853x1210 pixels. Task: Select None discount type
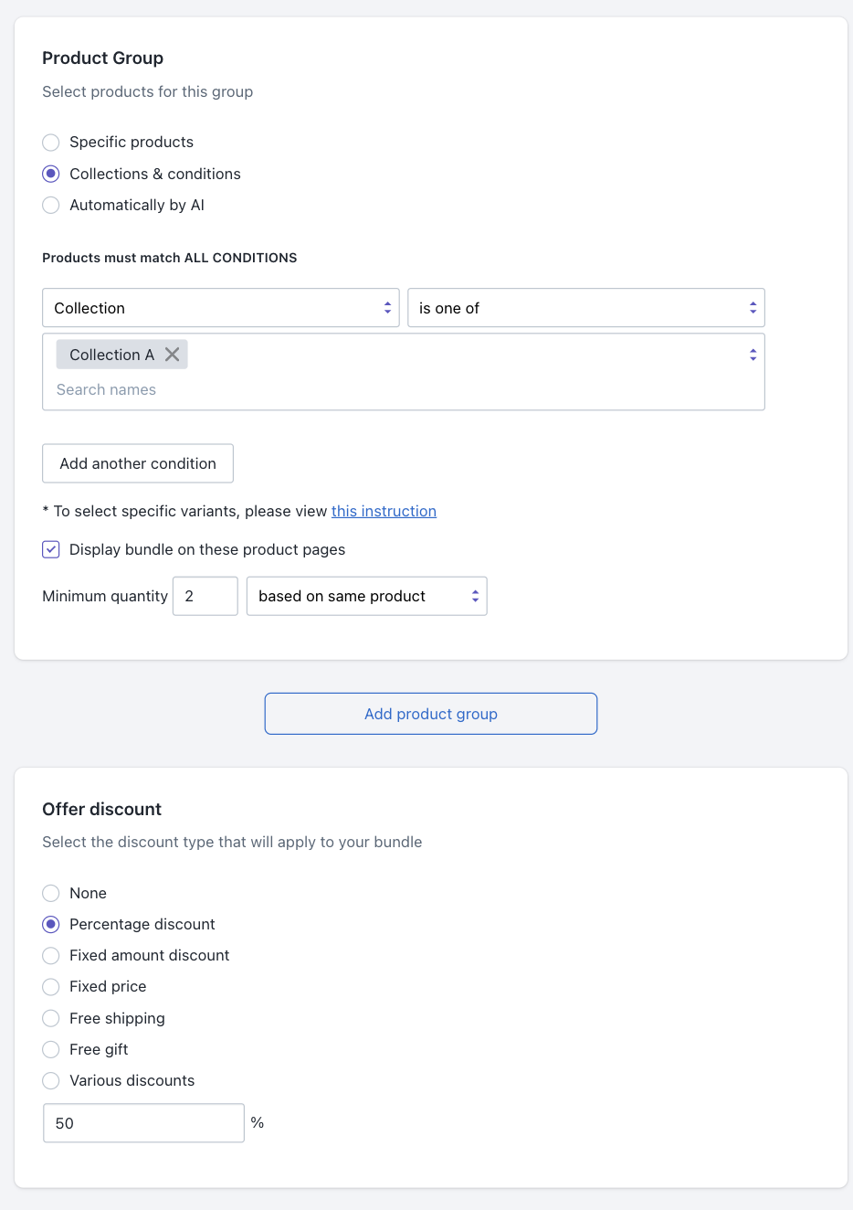(x=51, y=894)
